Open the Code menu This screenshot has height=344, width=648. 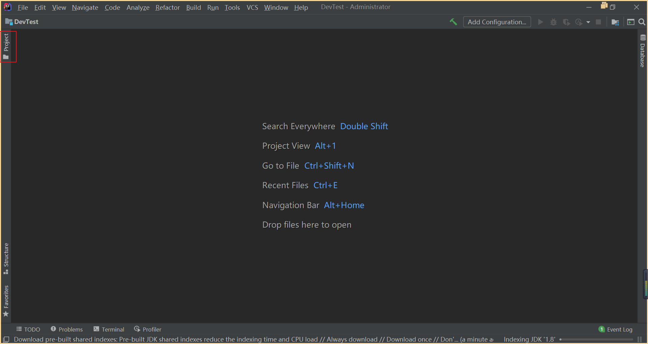click(112, 7)
